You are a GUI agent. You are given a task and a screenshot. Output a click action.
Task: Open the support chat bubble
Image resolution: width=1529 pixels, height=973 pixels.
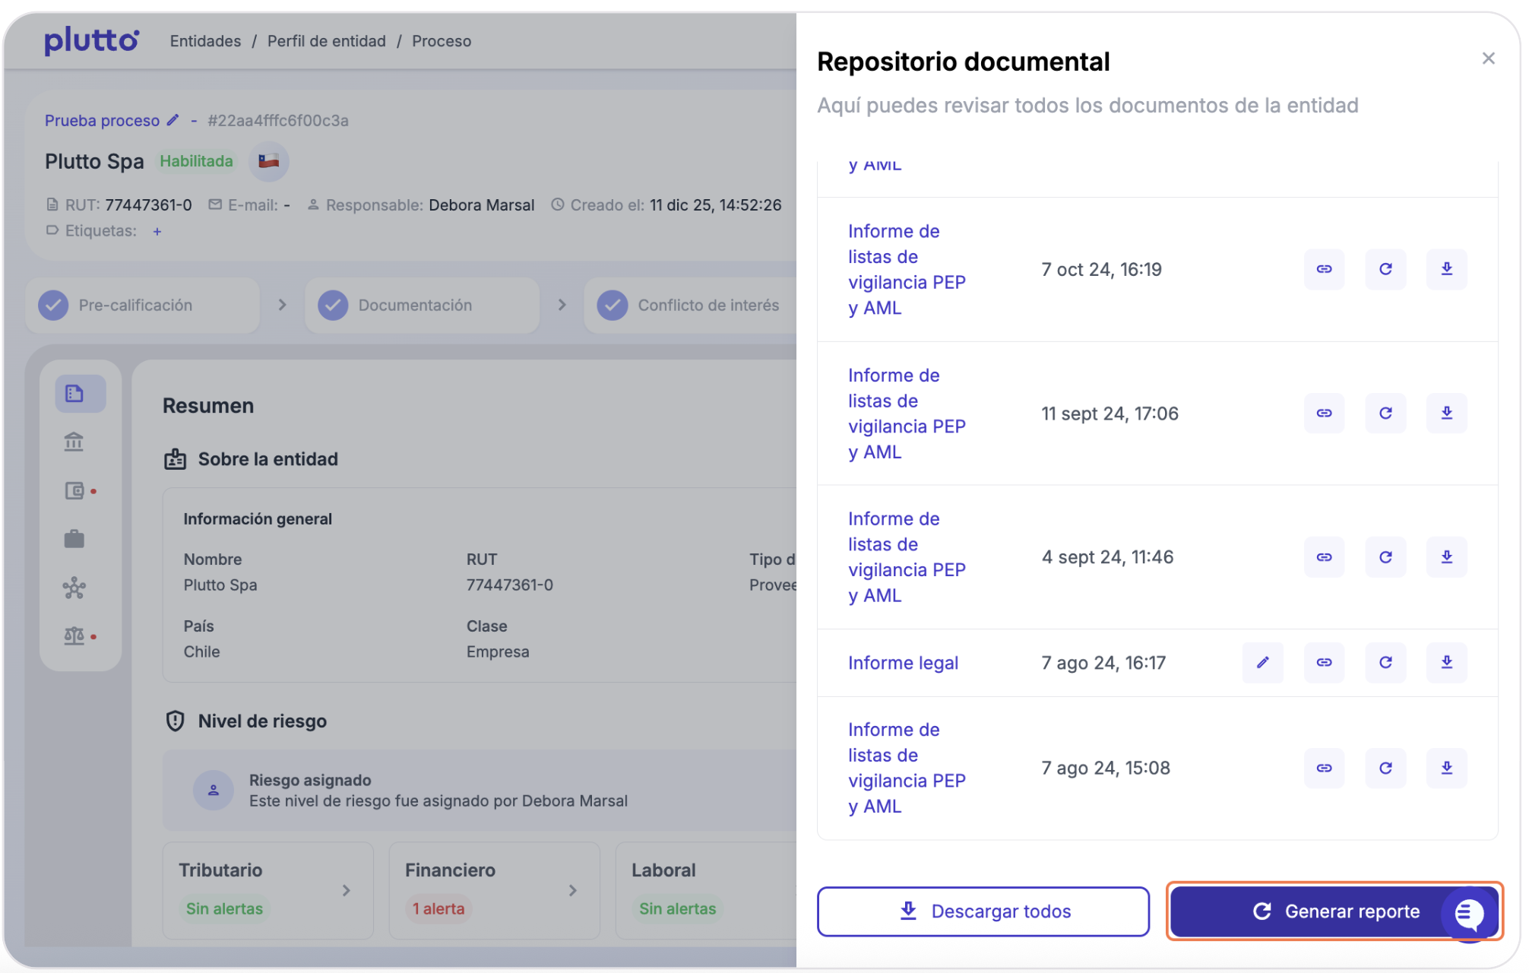1469,913
